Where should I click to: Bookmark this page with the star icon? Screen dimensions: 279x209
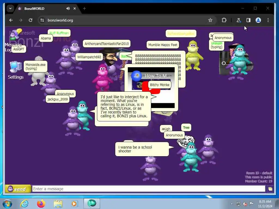(210, 20)
